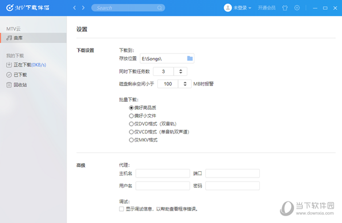Go back with the left arrow
Image resolution: width=342 pixels, height=223 pixels.
tap(75, 8)
